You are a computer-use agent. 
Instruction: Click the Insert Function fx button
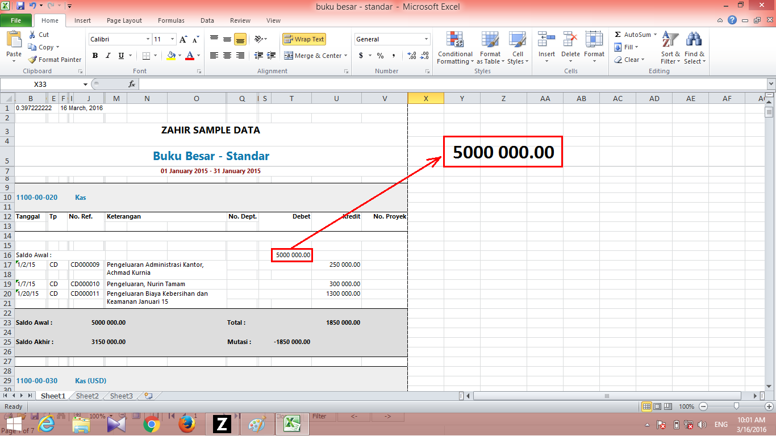(132, 84)
